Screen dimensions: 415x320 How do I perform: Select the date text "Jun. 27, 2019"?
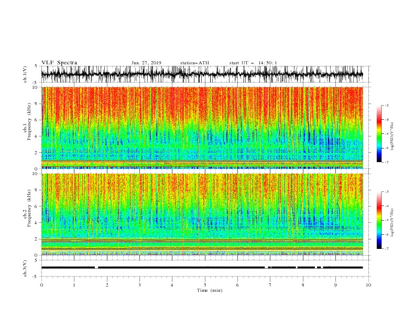pyautogui.click(x=146, y=63)
